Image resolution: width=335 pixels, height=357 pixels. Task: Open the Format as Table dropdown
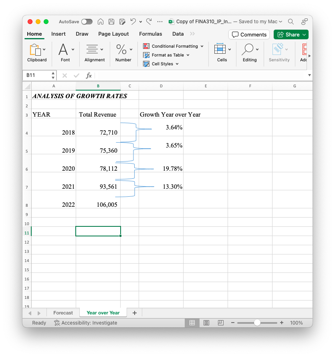point(166,55)
